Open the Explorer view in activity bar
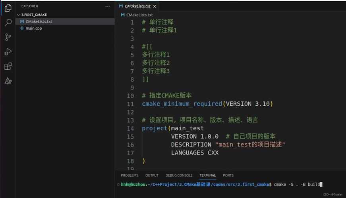Viewport: 346px width, 198px height. (8, 8)
